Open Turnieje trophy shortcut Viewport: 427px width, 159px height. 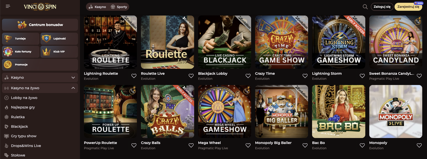click(21, 38)
